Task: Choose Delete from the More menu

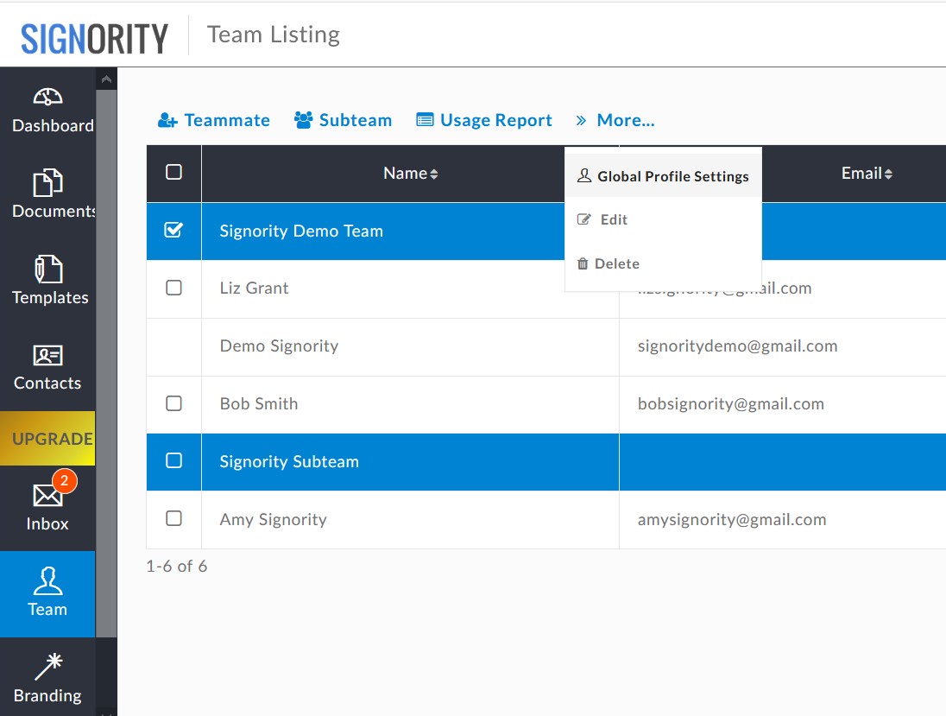Action: click(x=663, y=263)
